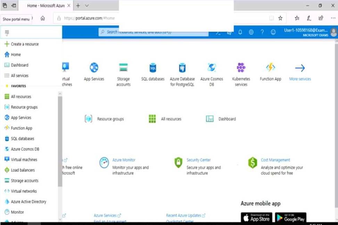Open the Kubernetes services icon

pyautogui.click(x=241, y=67)
